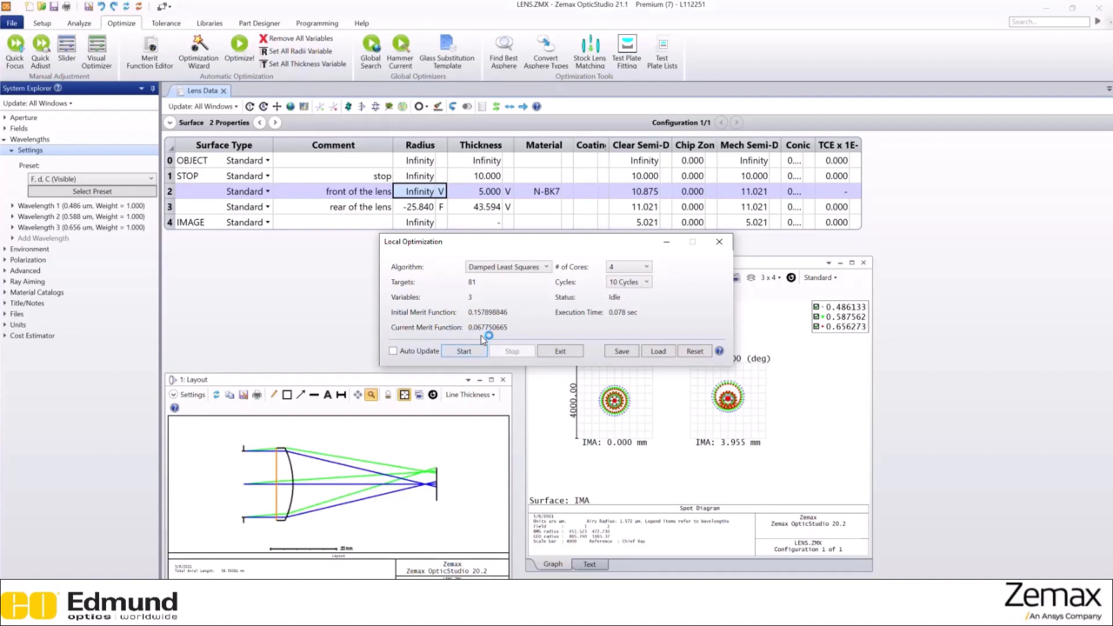Open Update: All Windows dropdown in System Explorer
The height and width of the screenshot is (626, 1113).
pos(37,103)
